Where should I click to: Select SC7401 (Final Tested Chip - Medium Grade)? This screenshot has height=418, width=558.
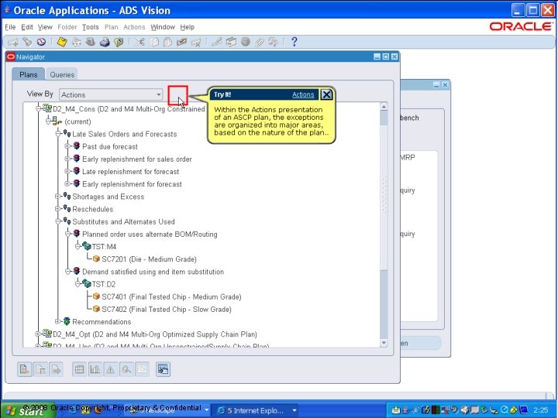pyautogui.click(x=171, y=296)
